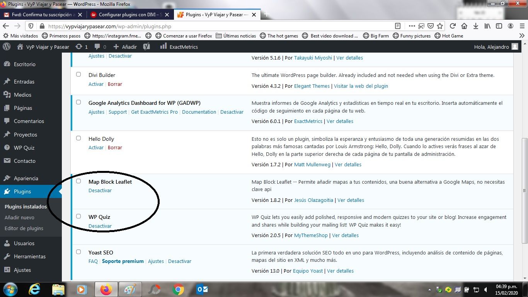
Task: Click Borrar under Hello Dolly
Action: point(115,147)
